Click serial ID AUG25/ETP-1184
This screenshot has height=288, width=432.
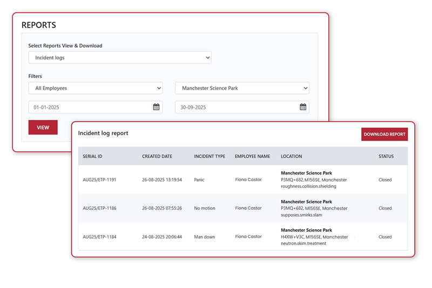point(99,237)
